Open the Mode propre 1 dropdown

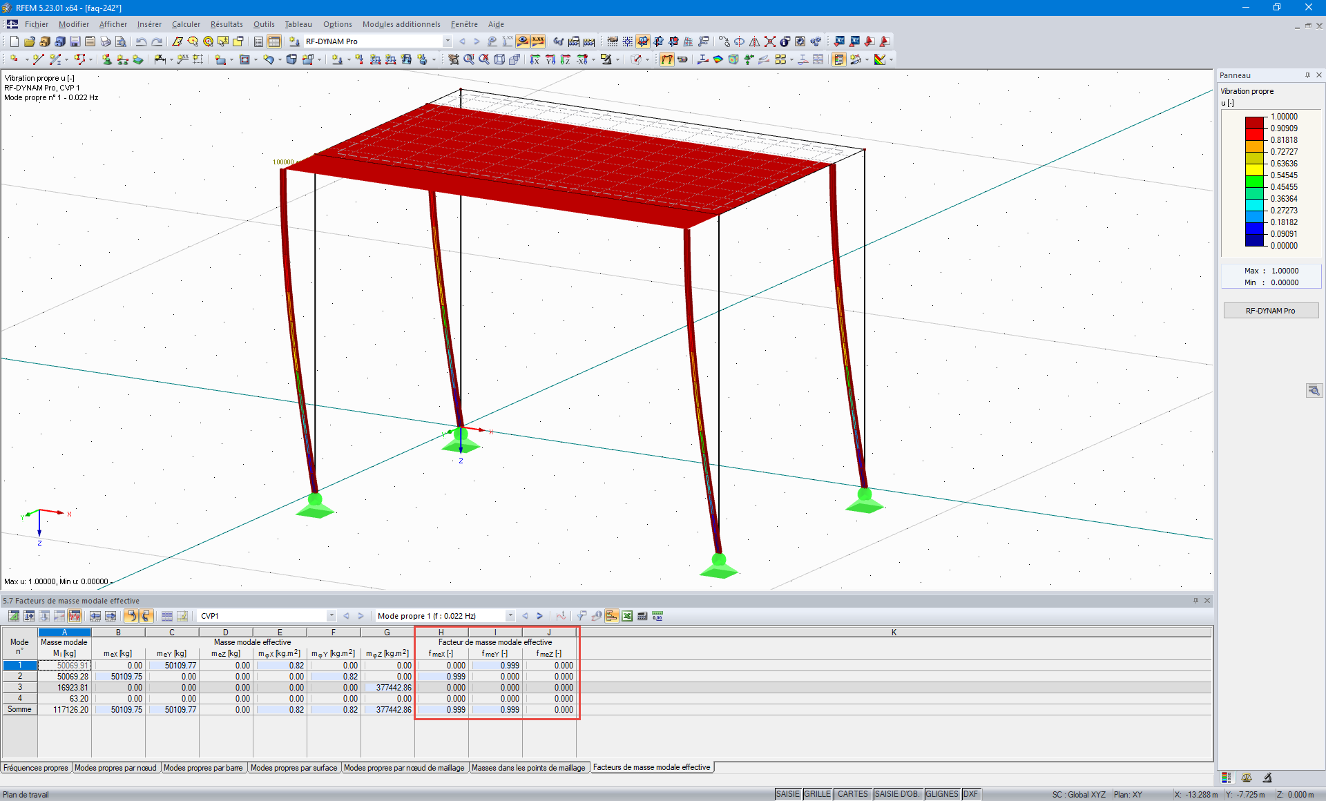pyautogui.click(x=510, y=615)
